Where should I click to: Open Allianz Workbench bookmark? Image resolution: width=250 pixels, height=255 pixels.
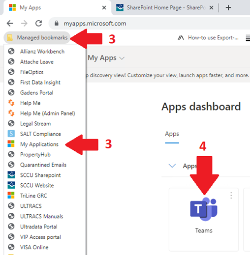point(45,52)
